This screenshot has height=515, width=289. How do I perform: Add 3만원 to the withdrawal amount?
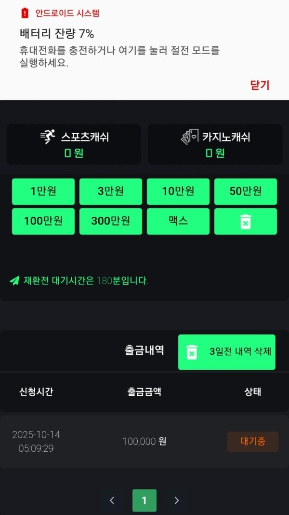(x=111, y=192)
